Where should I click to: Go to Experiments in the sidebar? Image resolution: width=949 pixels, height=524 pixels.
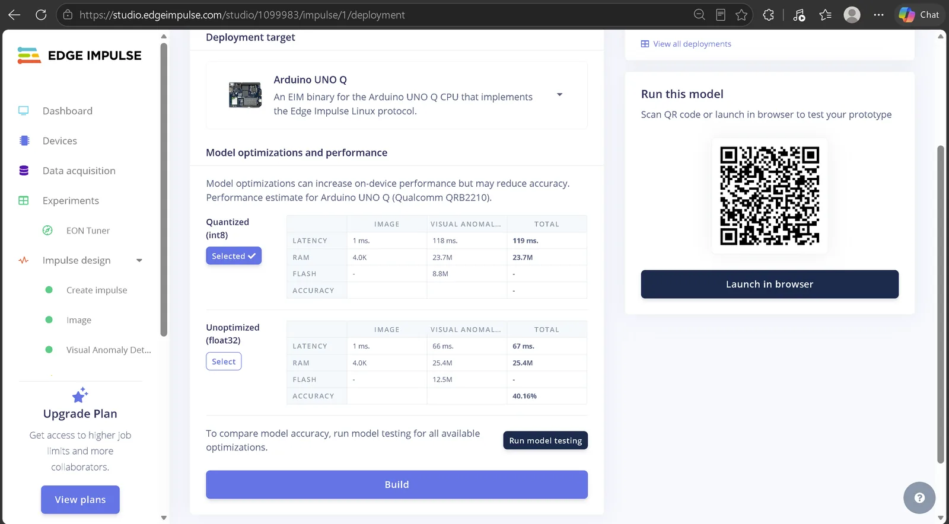tap(71, 200)
